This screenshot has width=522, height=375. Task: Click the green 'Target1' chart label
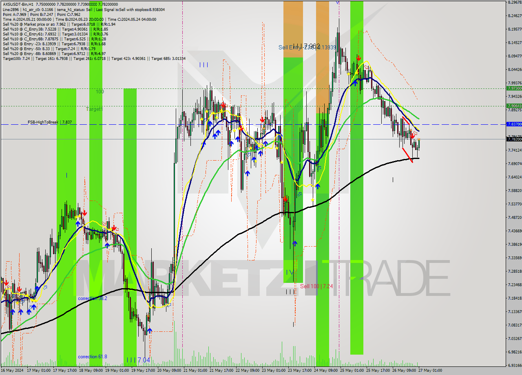click(x=95, y=109)
